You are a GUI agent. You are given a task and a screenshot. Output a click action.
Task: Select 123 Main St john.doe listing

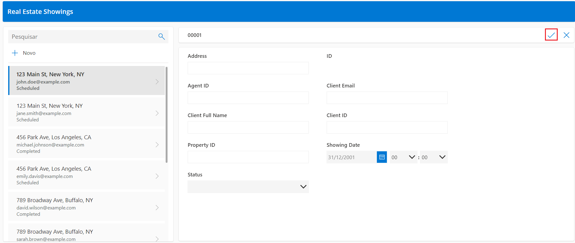(86, 80)
